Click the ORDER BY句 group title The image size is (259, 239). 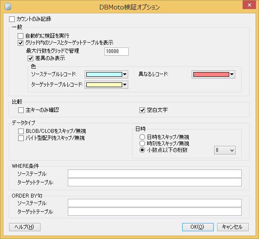27,196
